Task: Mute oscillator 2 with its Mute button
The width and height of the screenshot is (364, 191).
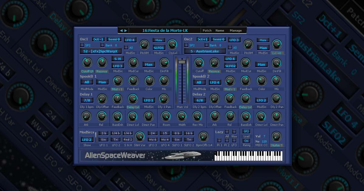Action: [x=263, y=40]
